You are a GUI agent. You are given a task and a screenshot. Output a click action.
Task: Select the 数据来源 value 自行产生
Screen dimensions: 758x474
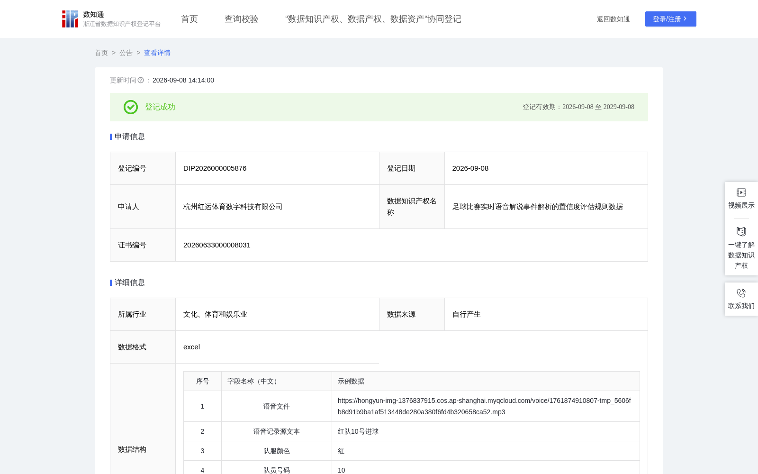coord(467,314)
